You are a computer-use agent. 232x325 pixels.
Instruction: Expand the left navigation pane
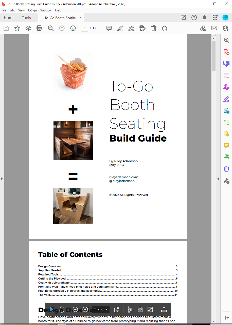pos(2,179)
